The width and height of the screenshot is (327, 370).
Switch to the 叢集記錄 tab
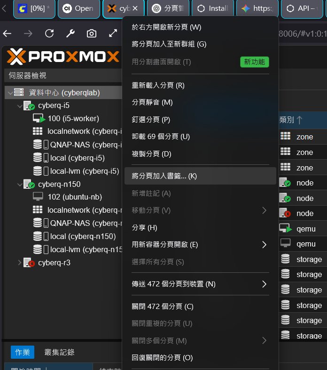(59, 352)
